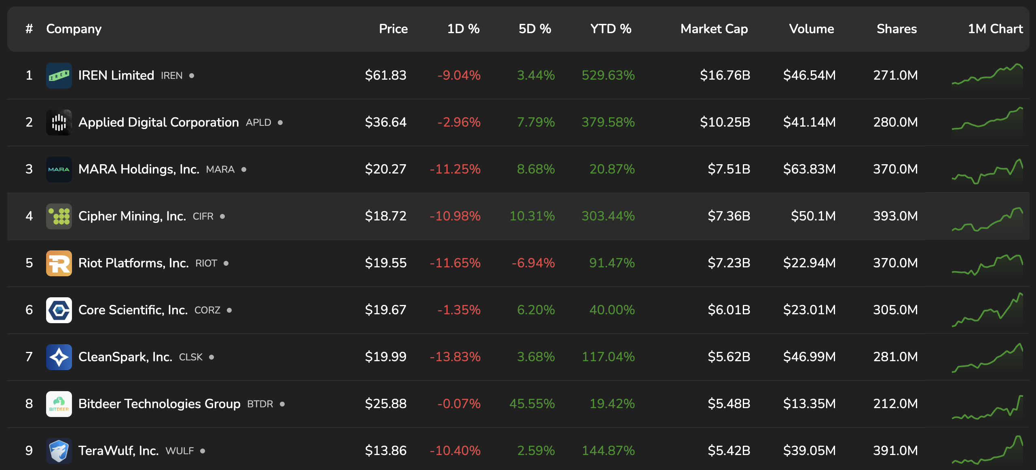Click the Core Scientific logo
This screenshot has height=470, width=1036.
59,310
